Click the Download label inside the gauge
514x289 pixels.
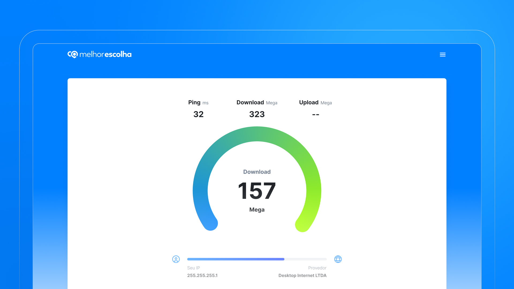pos(257,172)
